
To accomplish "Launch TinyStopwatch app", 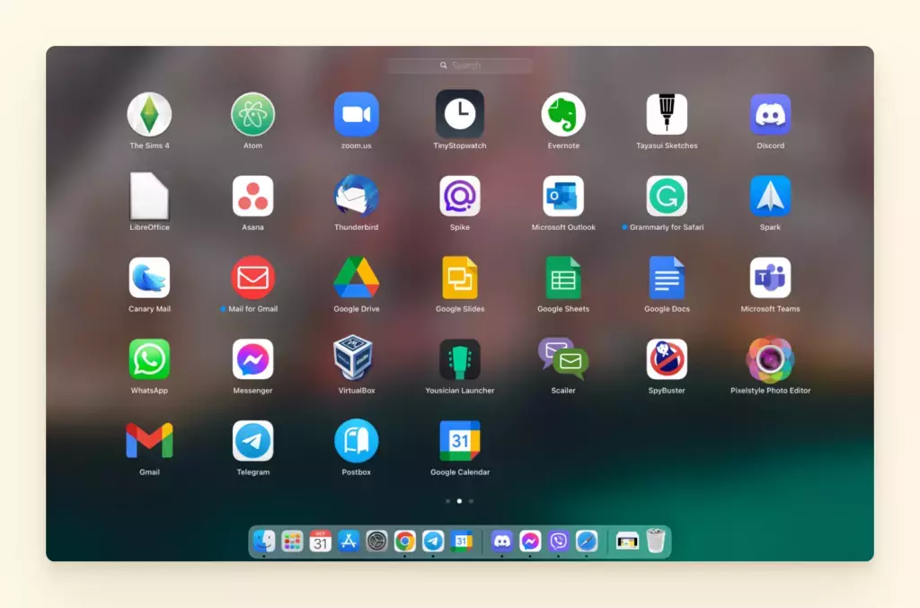I will tap(460, 114).
